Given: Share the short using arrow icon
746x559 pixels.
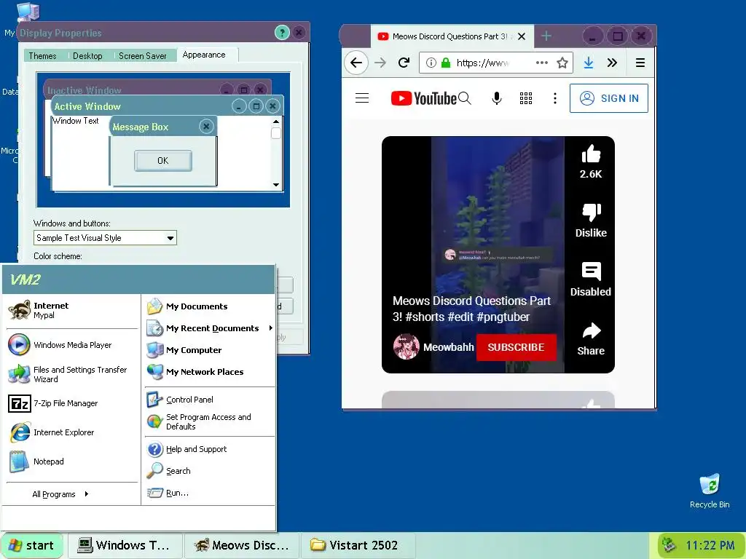Looking at the screenshot, I should [x=591, y=331].
